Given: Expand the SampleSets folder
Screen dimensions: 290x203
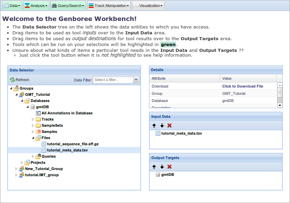Looking at the screenshot, I should 33,126.
